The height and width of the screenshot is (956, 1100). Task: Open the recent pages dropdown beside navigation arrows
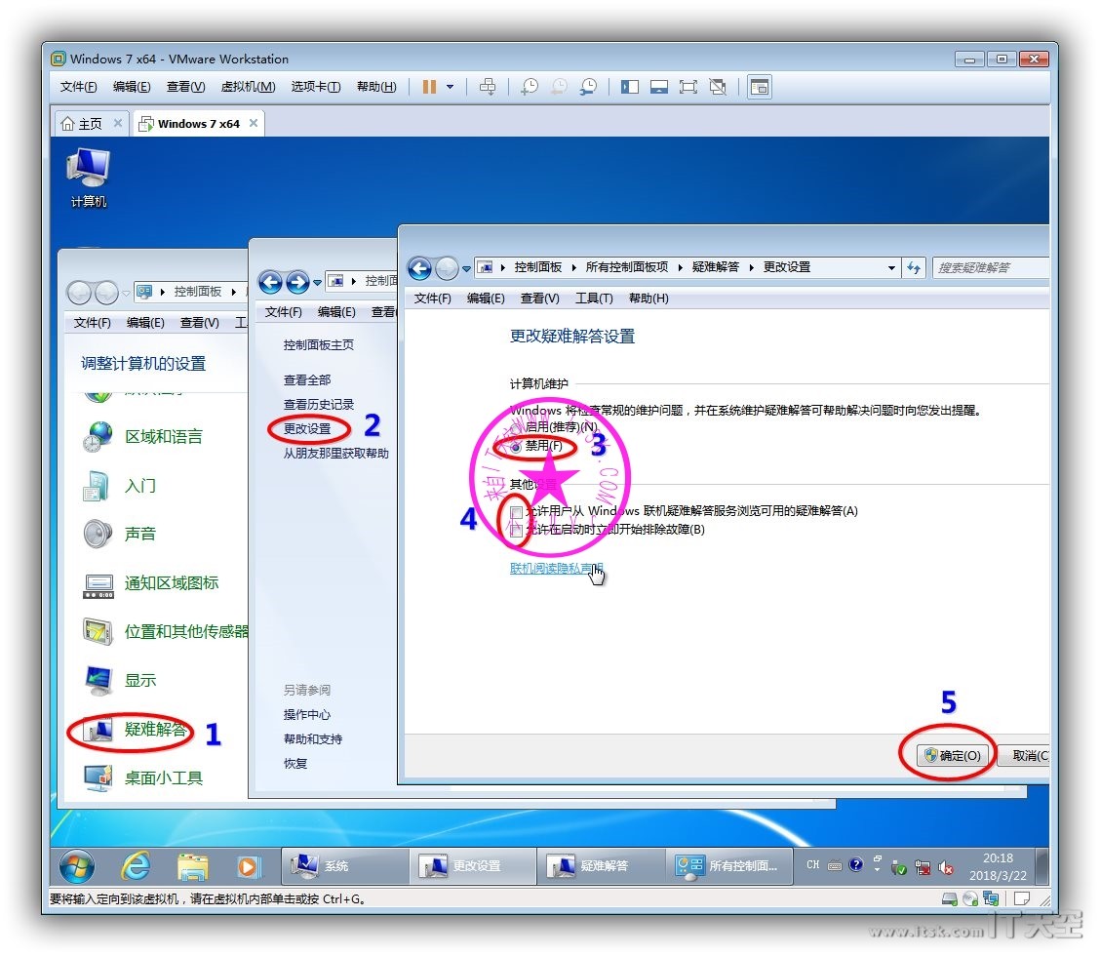(x=466, y=268)
